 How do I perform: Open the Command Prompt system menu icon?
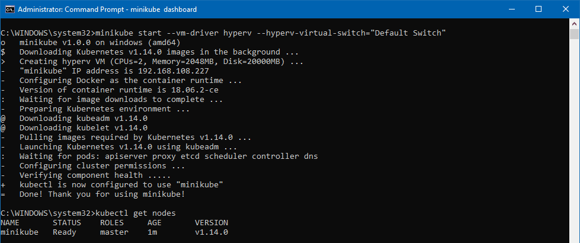[9, 9]
